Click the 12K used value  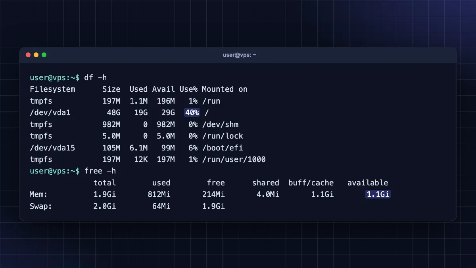(x=141, y=160)
